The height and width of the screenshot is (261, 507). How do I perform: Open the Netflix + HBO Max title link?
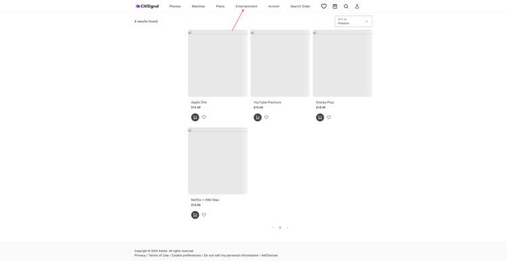coord(205,200)
